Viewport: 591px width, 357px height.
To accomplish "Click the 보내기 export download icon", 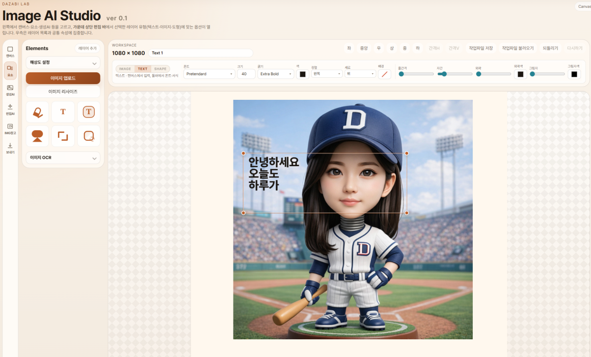I will [x=10, y=148].
